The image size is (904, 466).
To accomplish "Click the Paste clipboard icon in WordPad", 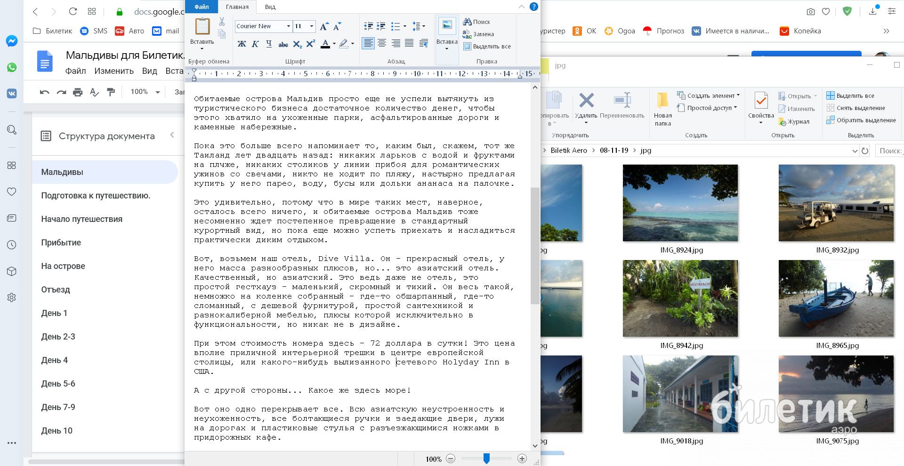I will (x=202, y=26).
